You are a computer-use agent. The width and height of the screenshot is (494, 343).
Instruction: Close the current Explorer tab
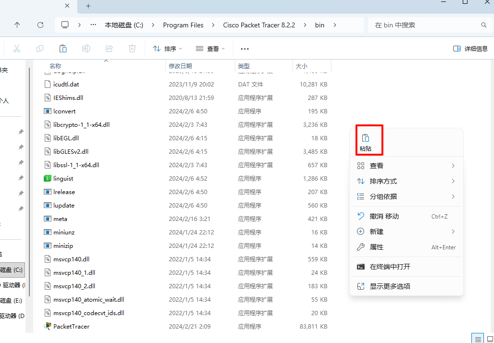point(67,6)
